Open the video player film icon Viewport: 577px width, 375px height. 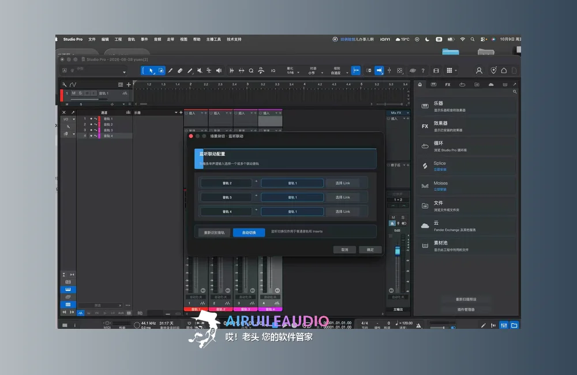click(436, 70)
